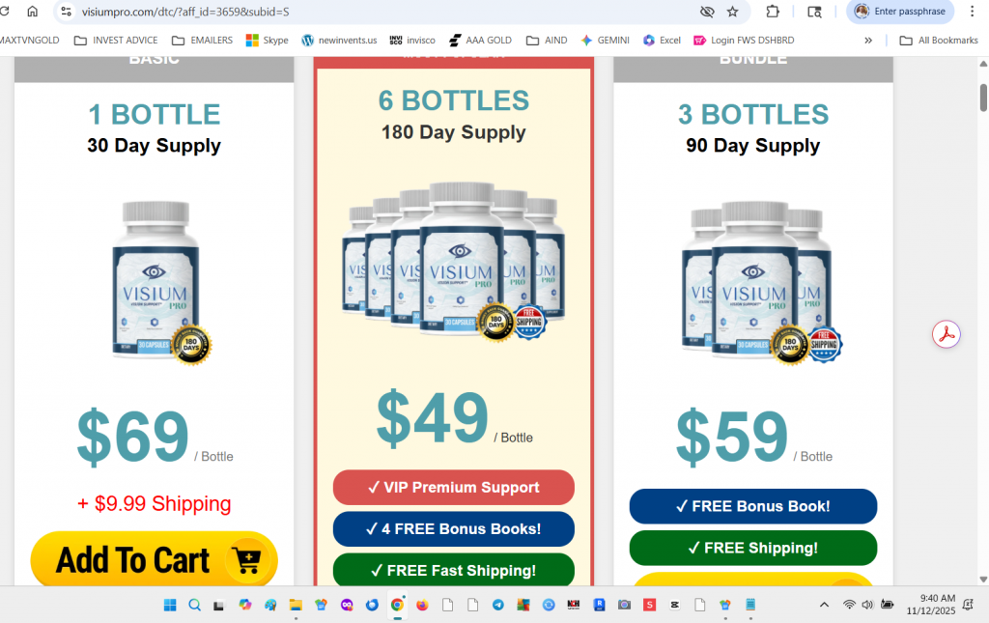Open the Chrome three-dot menu

pyautogui.click(x=972, y=12)
